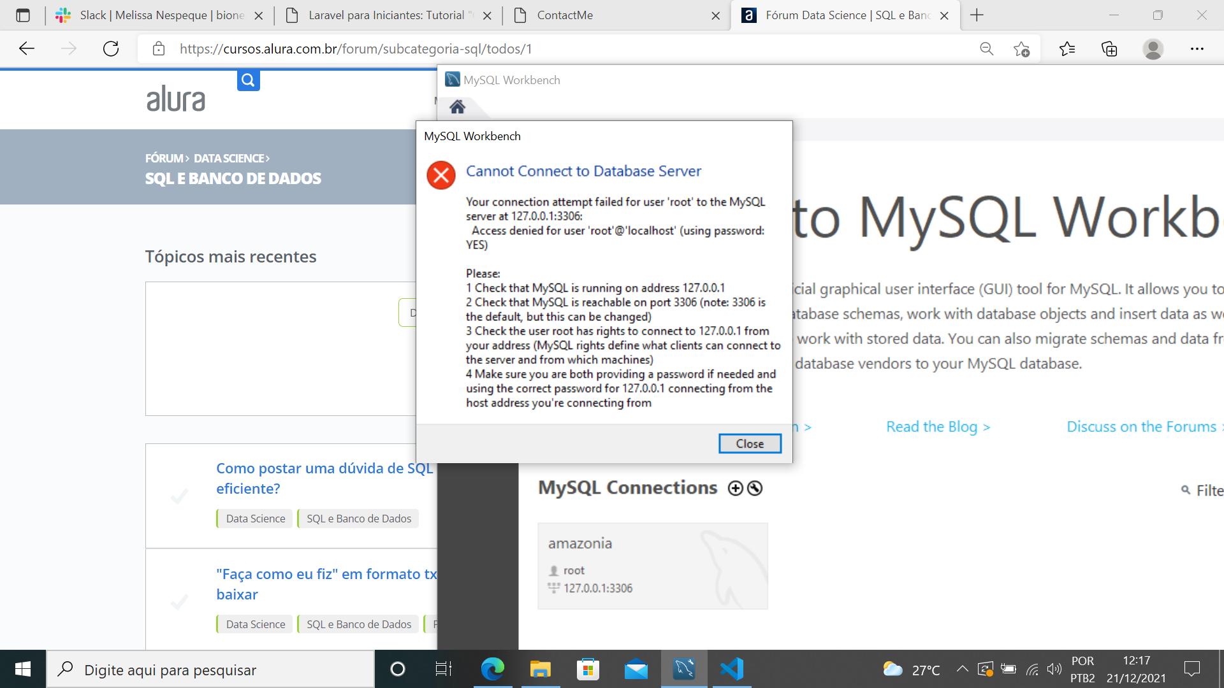Switch keyboard language POR PTB2
The image size is (1224, 688).
point(1082,669)
